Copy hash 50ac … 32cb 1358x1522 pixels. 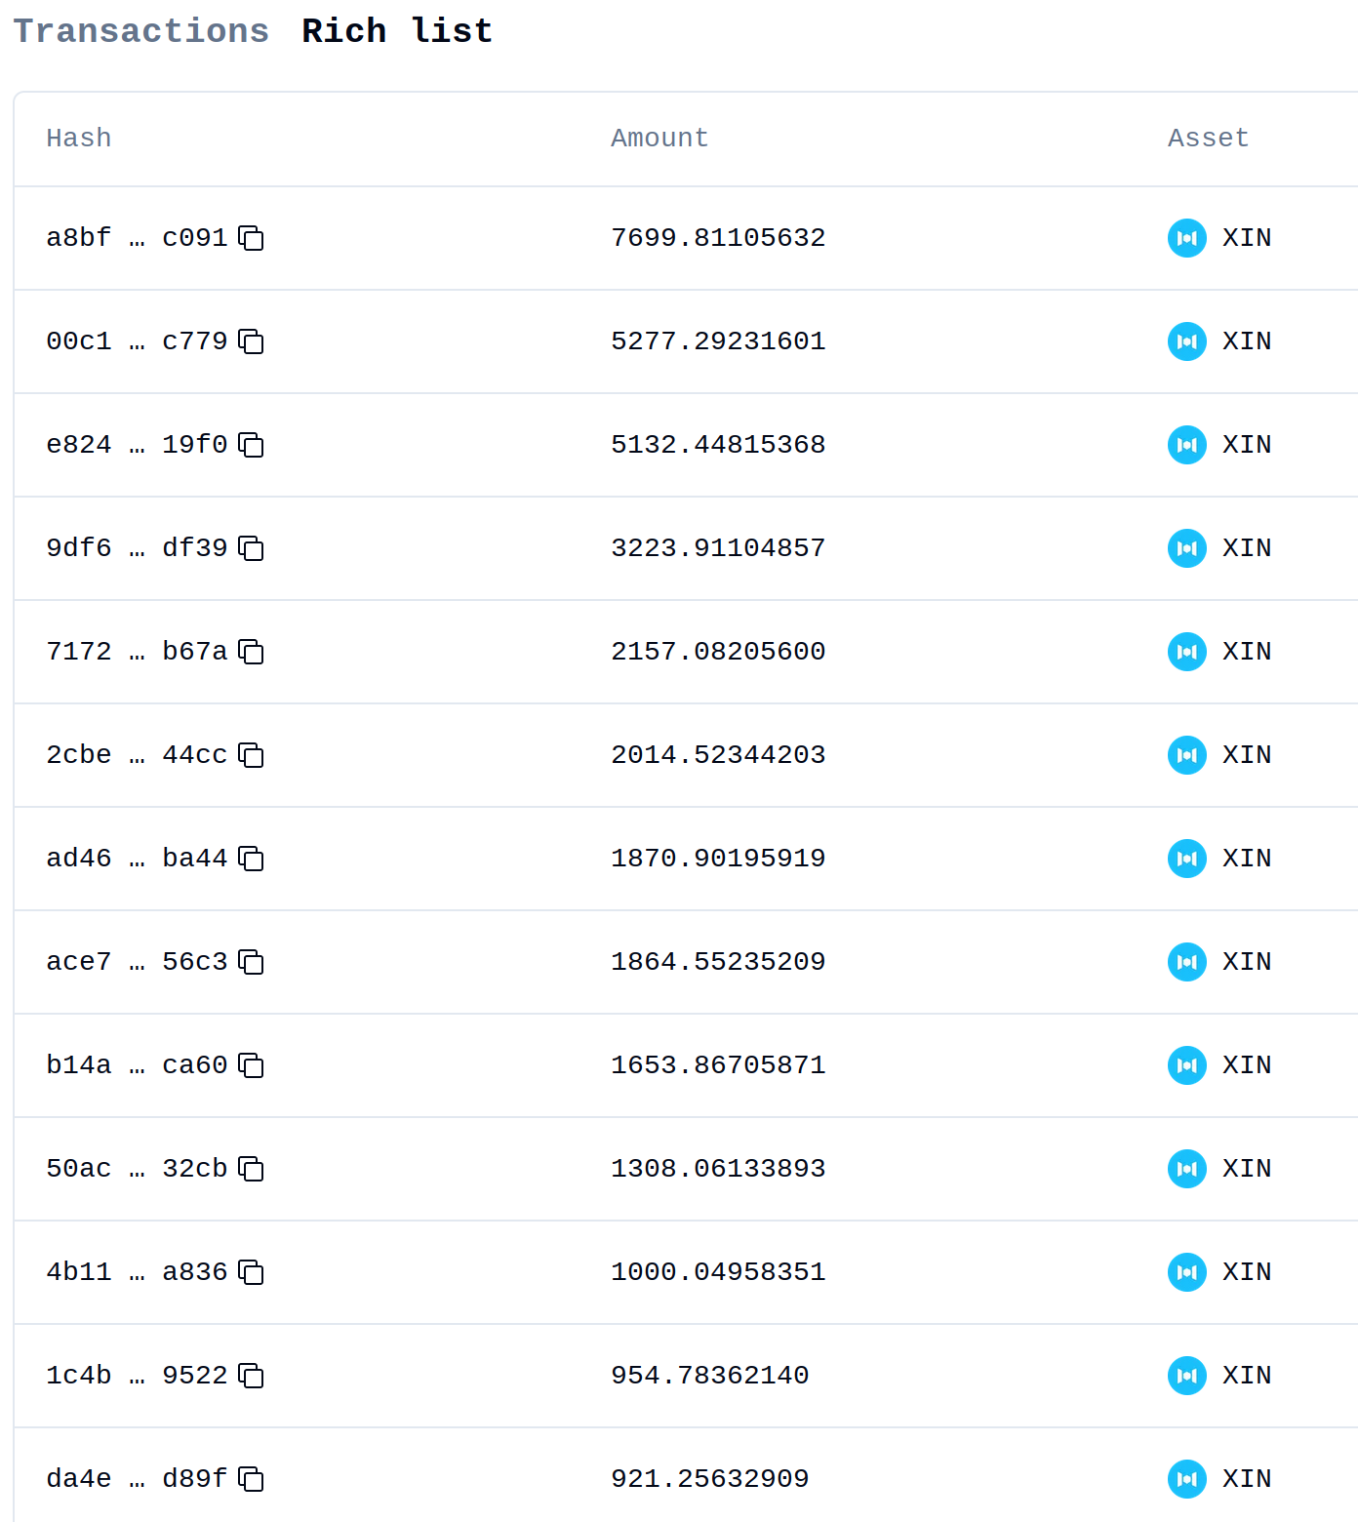pos(252,1169)
